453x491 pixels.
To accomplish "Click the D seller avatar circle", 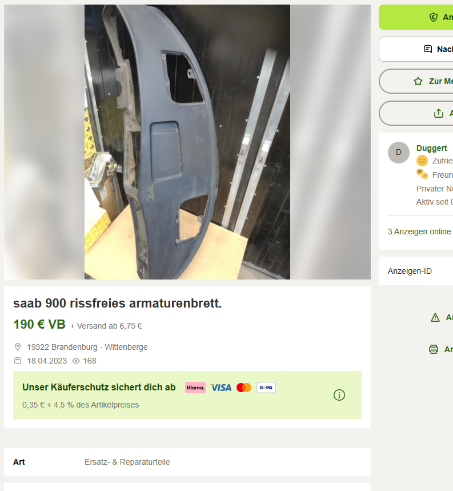I will (x=399, y=153).
